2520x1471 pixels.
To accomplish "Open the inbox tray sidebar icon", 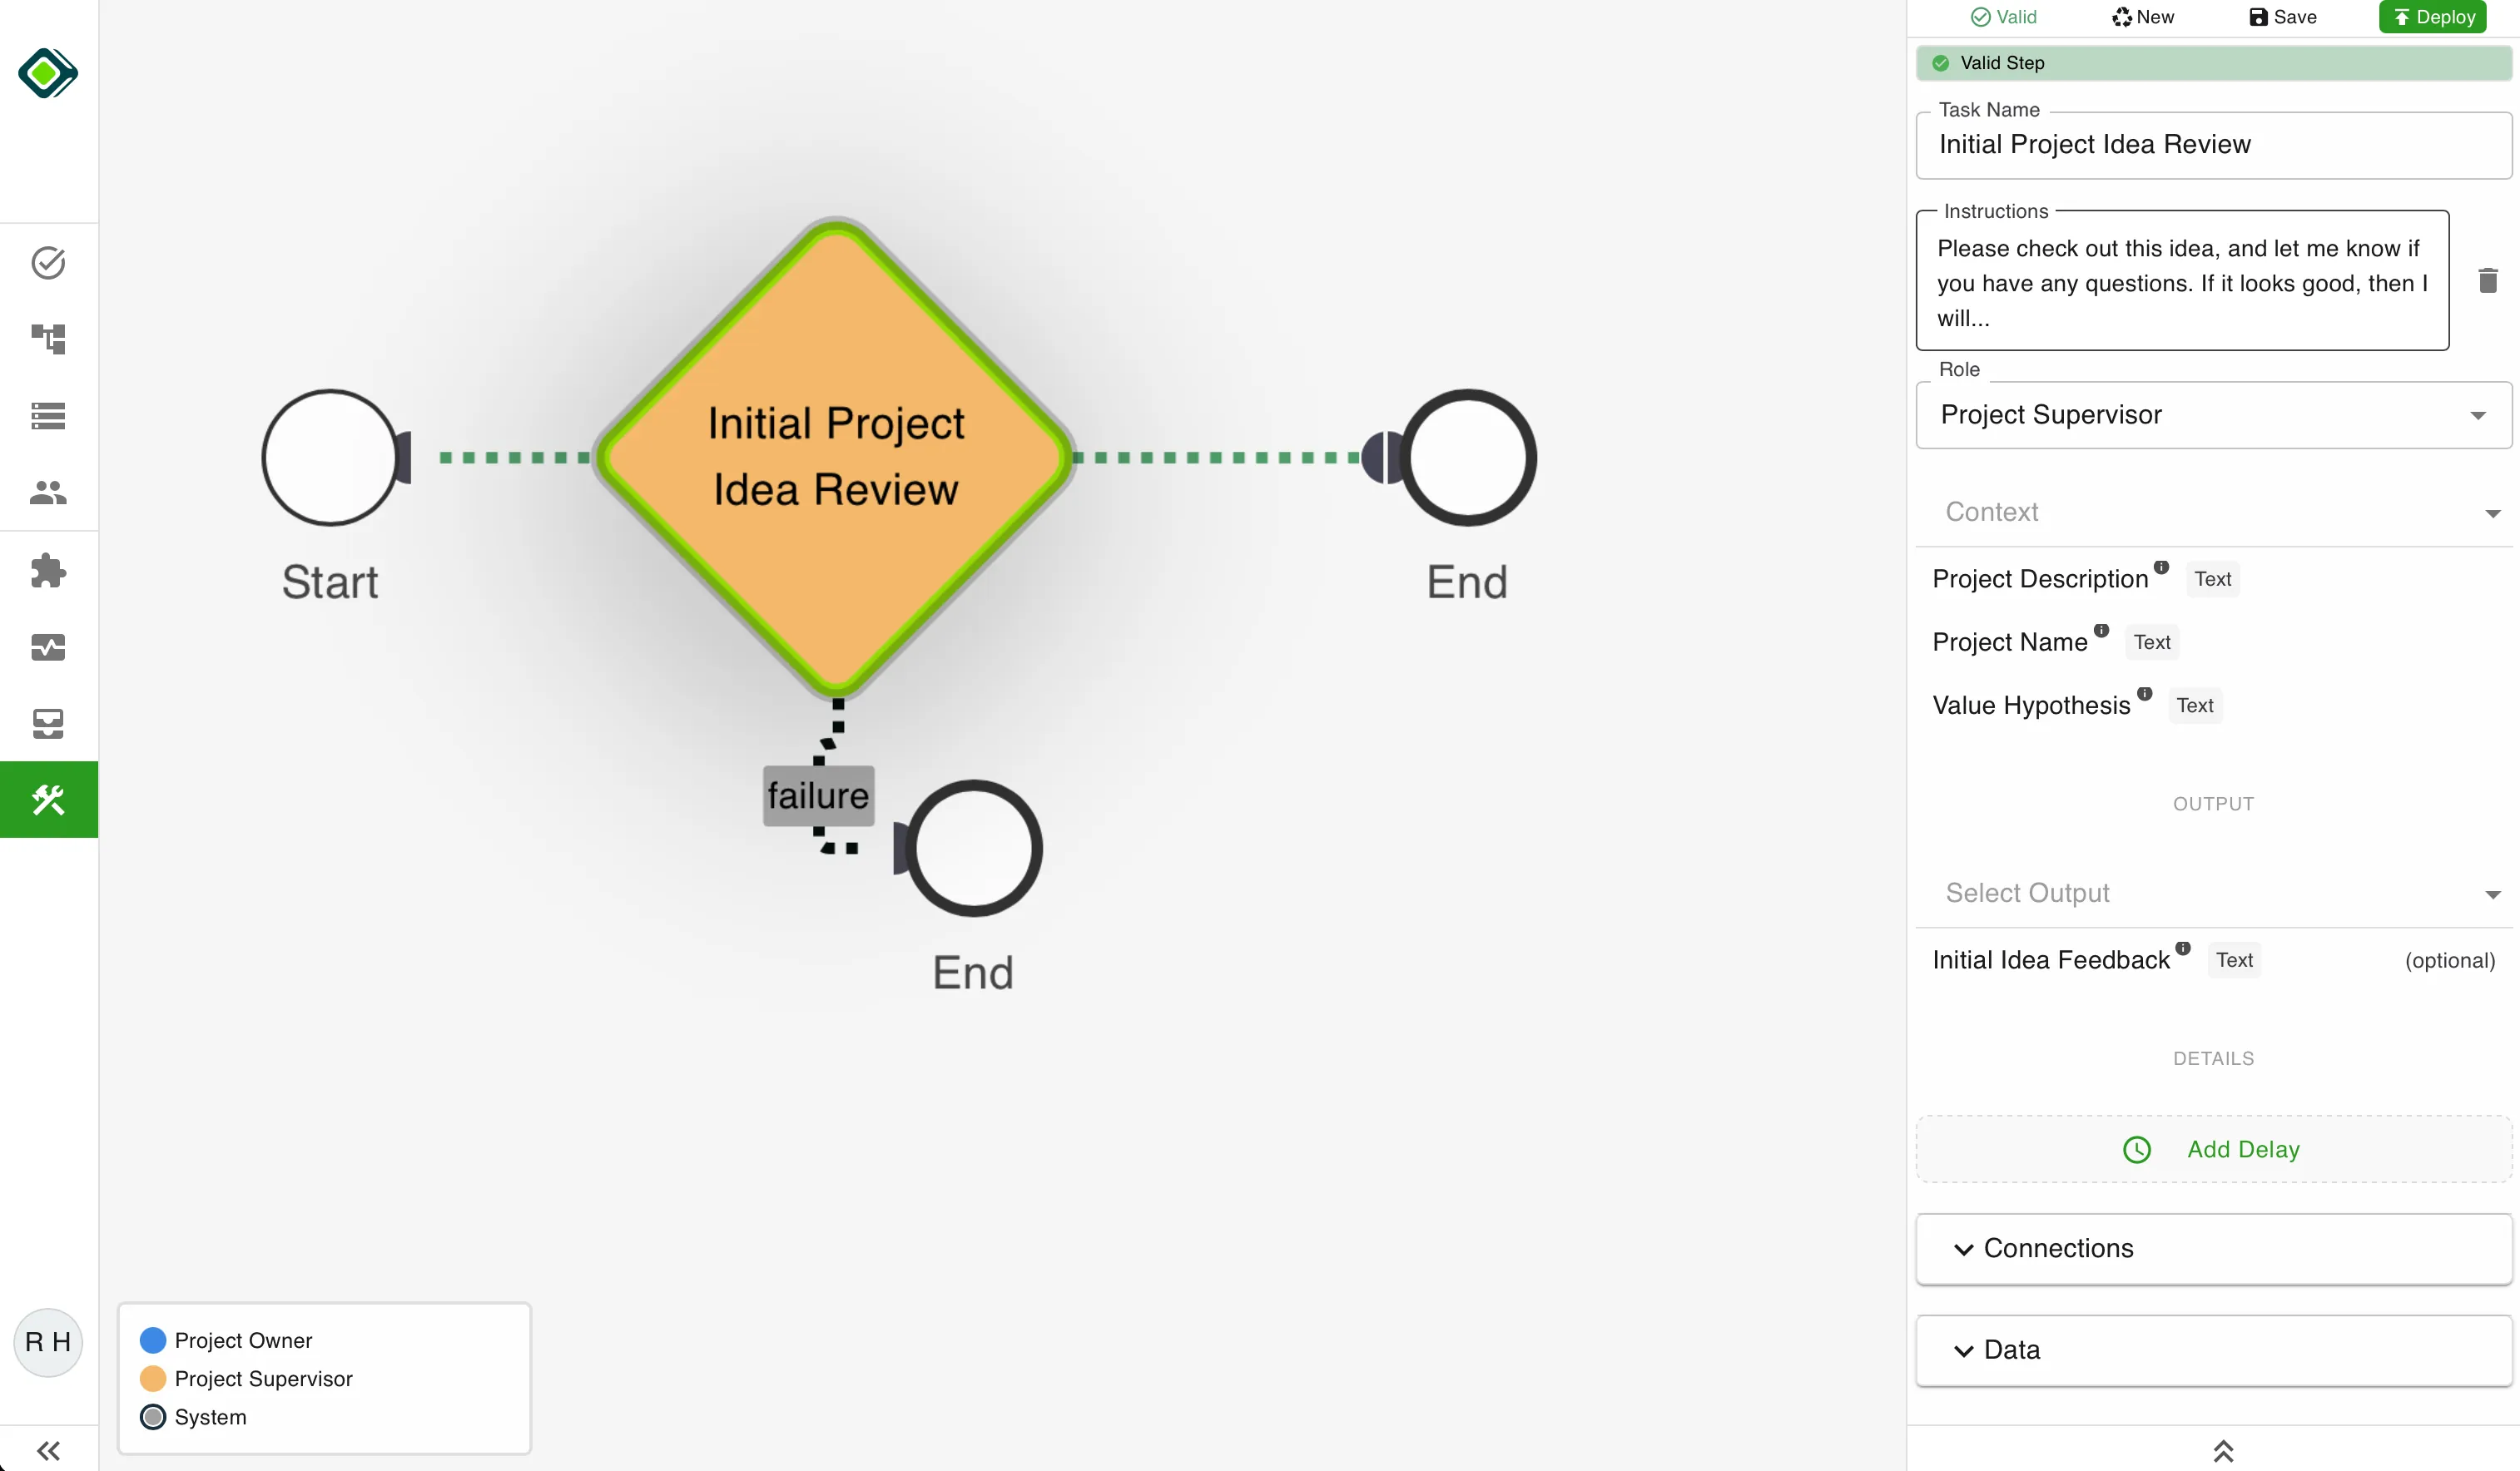I will tap(48, 723).
